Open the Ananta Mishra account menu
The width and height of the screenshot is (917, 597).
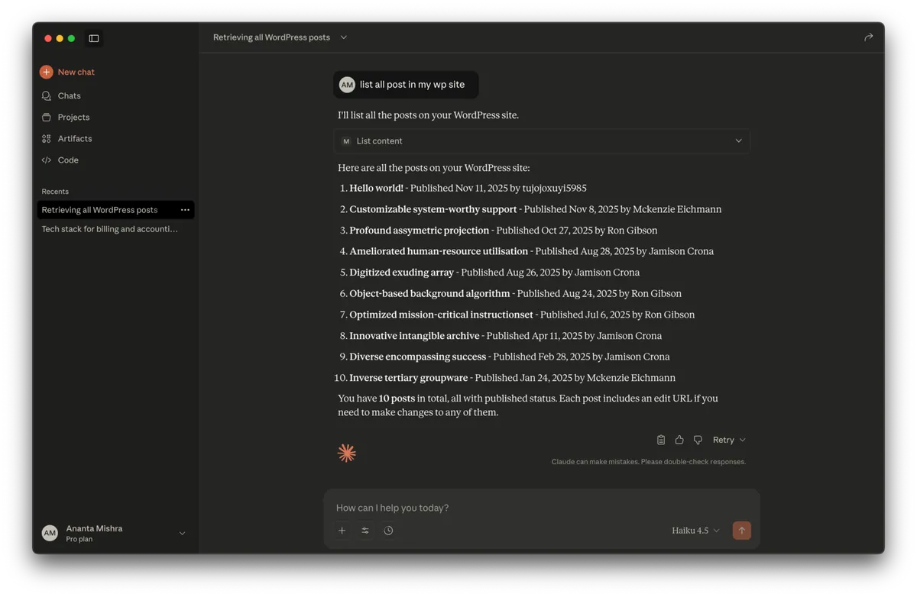[115, 533]
